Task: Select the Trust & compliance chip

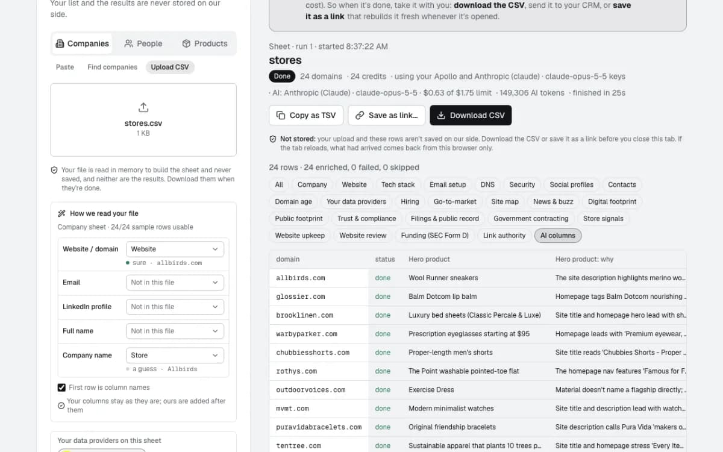Action: pyautogui.click(x=367, y=218)
